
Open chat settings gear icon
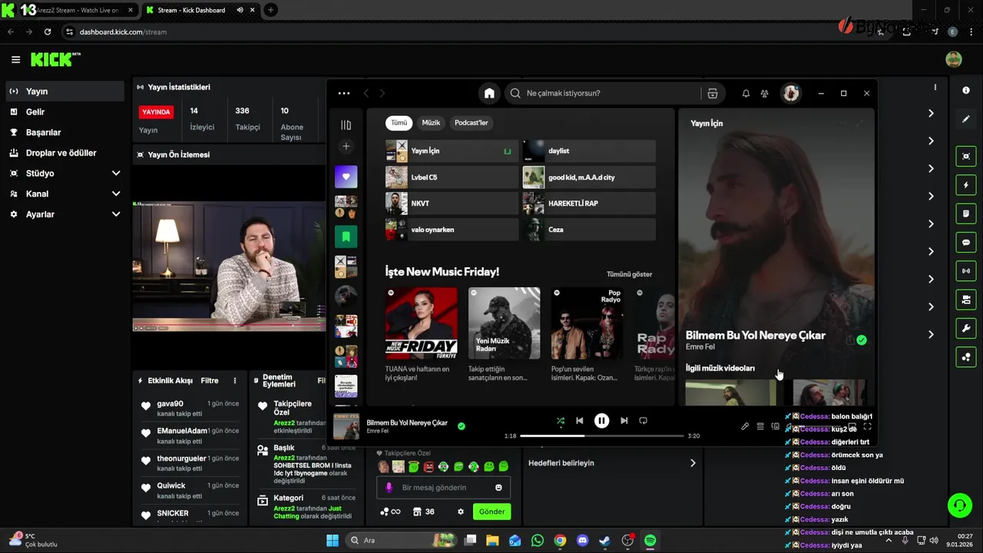461,512
